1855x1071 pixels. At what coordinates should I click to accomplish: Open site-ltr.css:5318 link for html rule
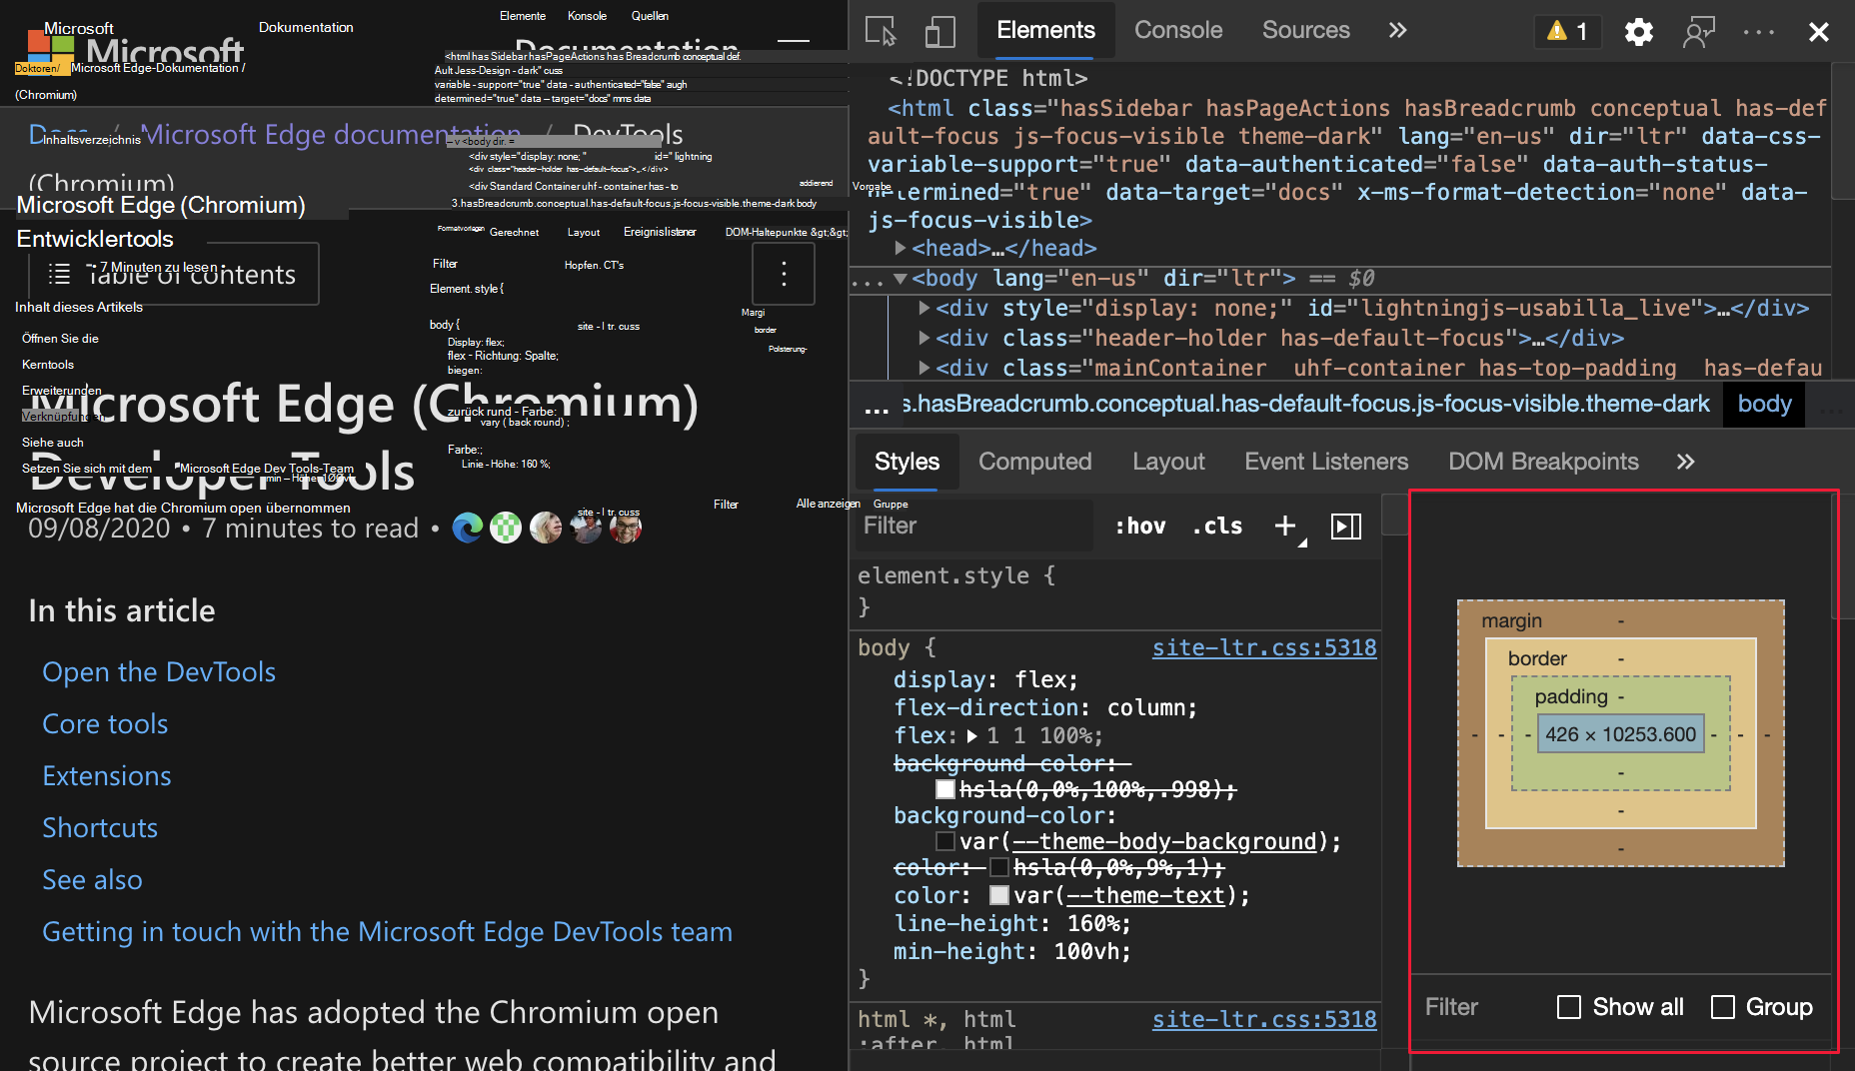[1264, 1020]
